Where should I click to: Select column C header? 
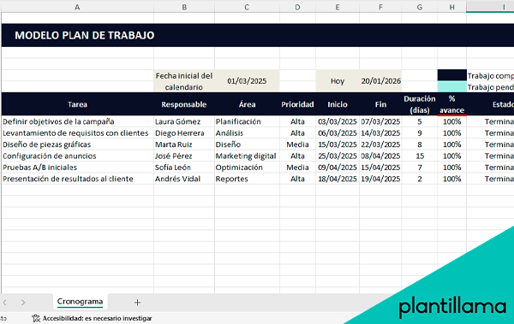pyautogui.click(x=248, y=7)
